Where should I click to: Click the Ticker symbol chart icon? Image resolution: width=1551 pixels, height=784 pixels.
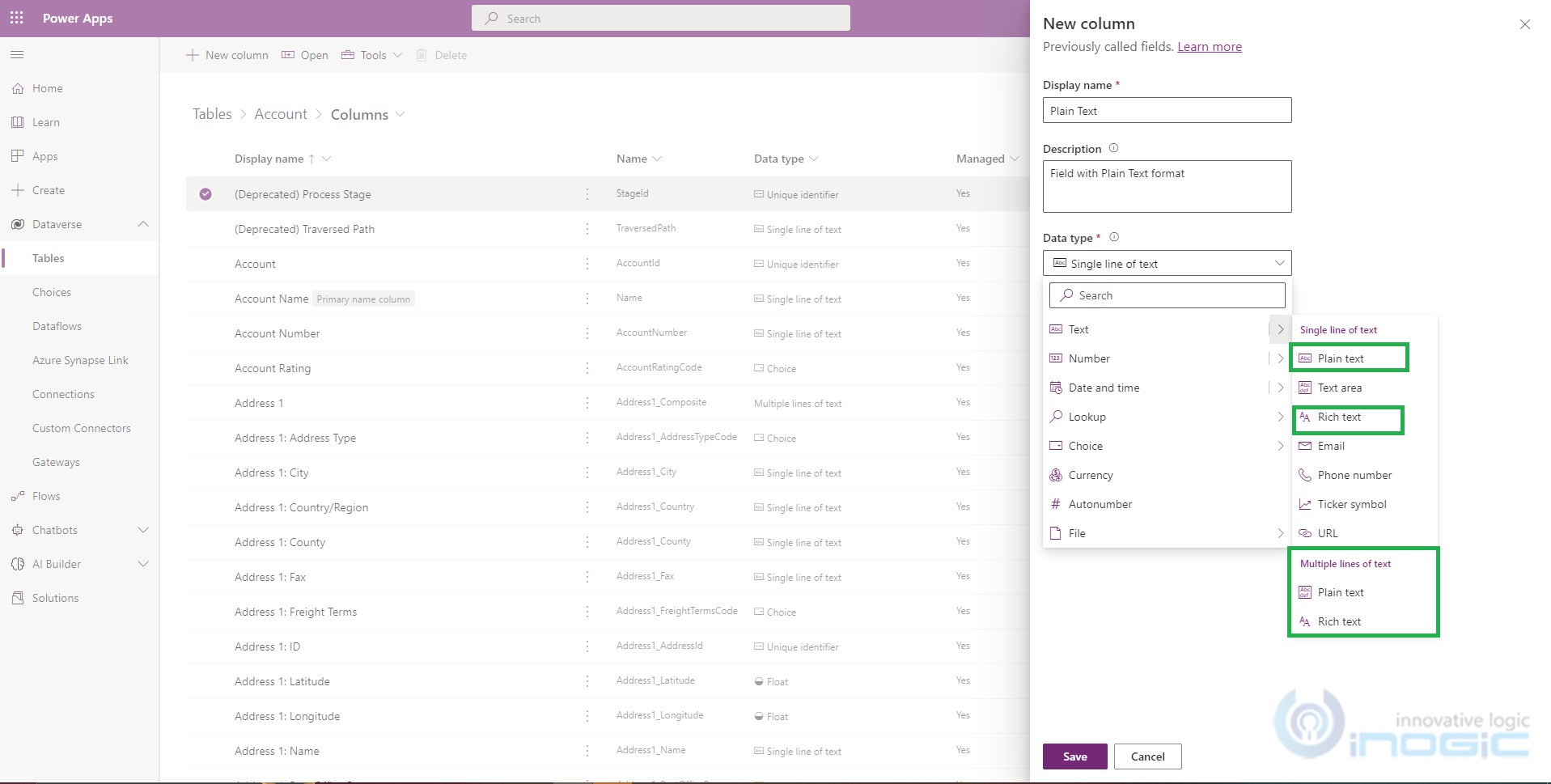coord(1305,504)
